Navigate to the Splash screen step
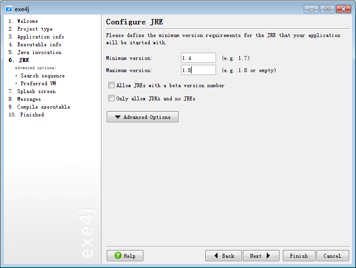This screenshot has width=356, height=268. (x=36, y=92)
